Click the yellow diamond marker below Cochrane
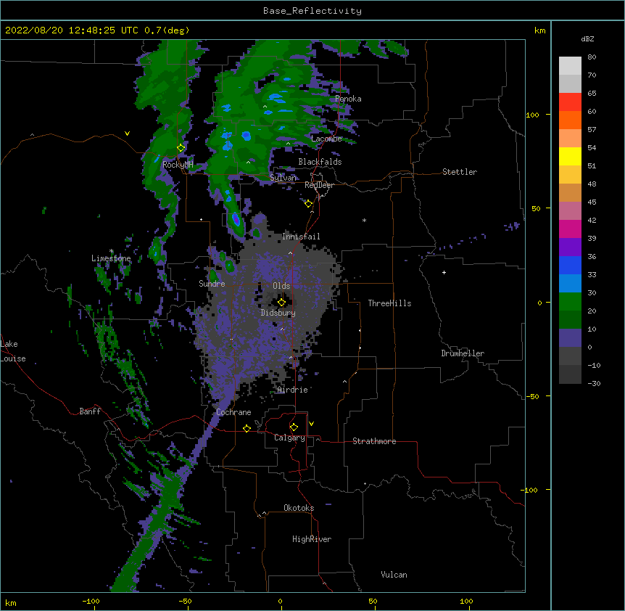This screenshot has height=611, width=625. [247, 428]
